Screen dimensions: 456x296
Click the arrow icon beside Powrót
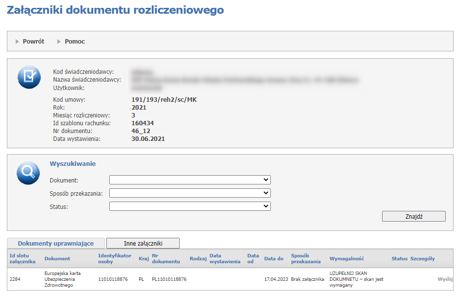18,42
